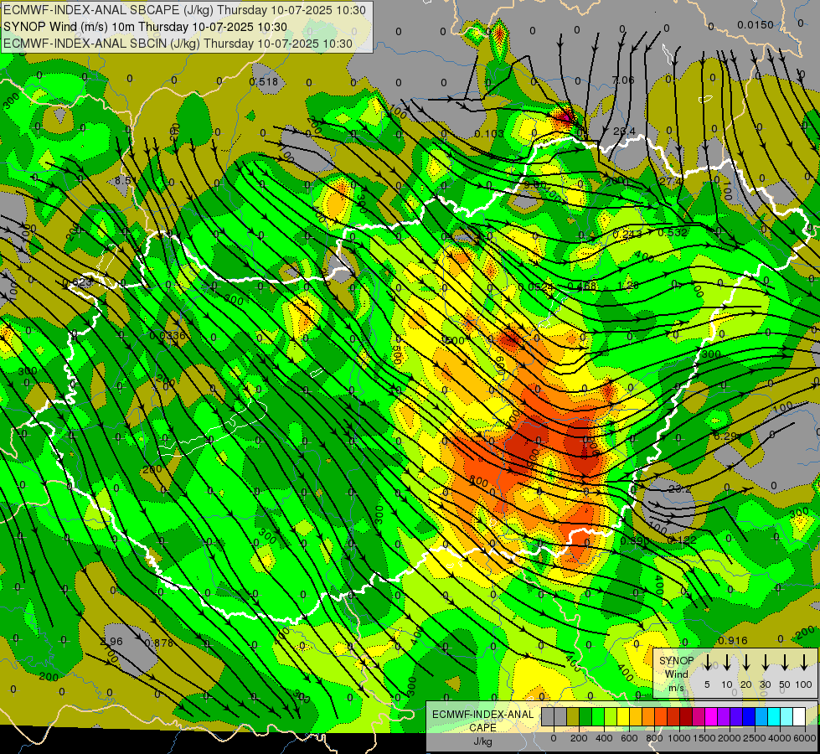Click the 2000 tick label on color scale
The height and width of the screenshot is (754, 820).
pos(730,738)
